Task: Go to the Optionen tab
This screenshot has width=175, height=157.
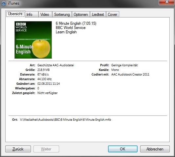Action: click(x=81, y=15)
